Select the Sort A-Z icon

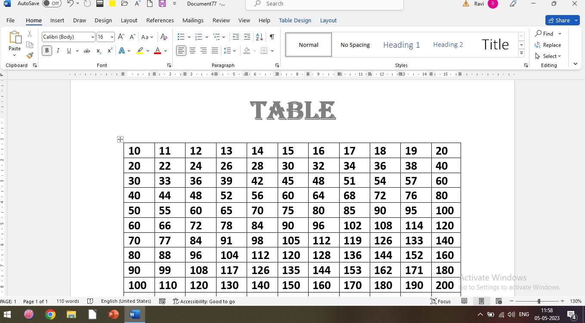pos(259,37)
